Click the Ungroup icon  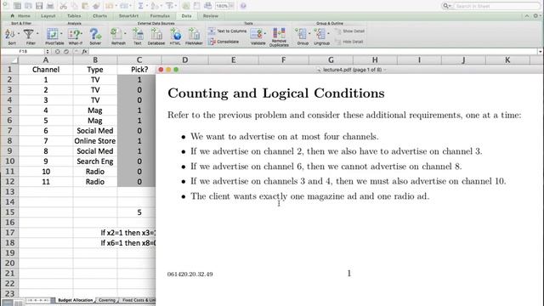click(x=320, y=34)
